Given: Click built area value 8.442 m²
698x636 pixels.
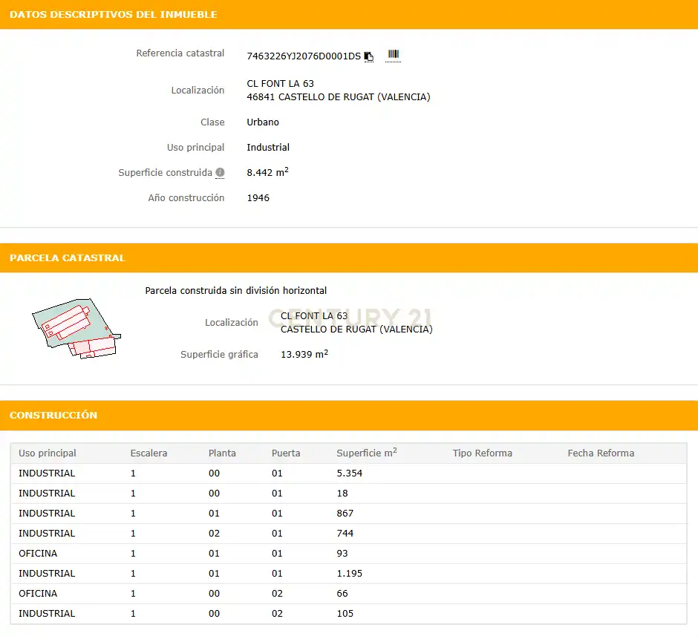Looking at the screenshot, I should [267, 172].
